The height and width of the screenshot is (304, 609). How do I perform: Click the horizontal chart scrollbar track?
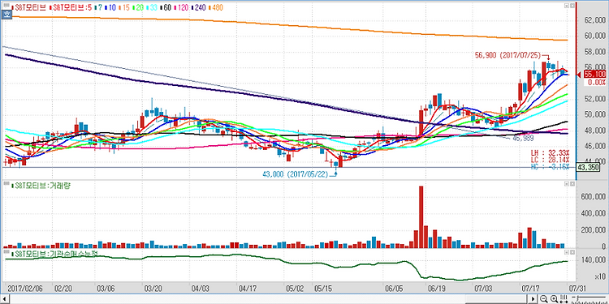coord(268,299)
